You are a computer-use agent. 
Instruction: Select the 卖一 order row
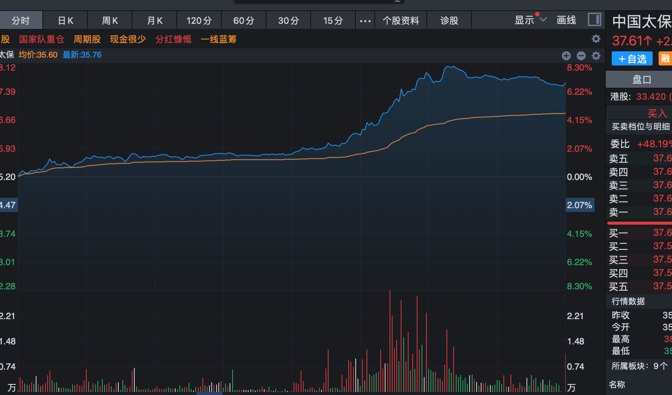click(x=639, y=212)
